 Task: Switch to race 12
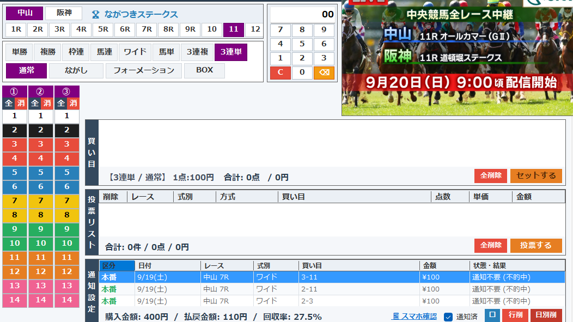coord(255,29)
